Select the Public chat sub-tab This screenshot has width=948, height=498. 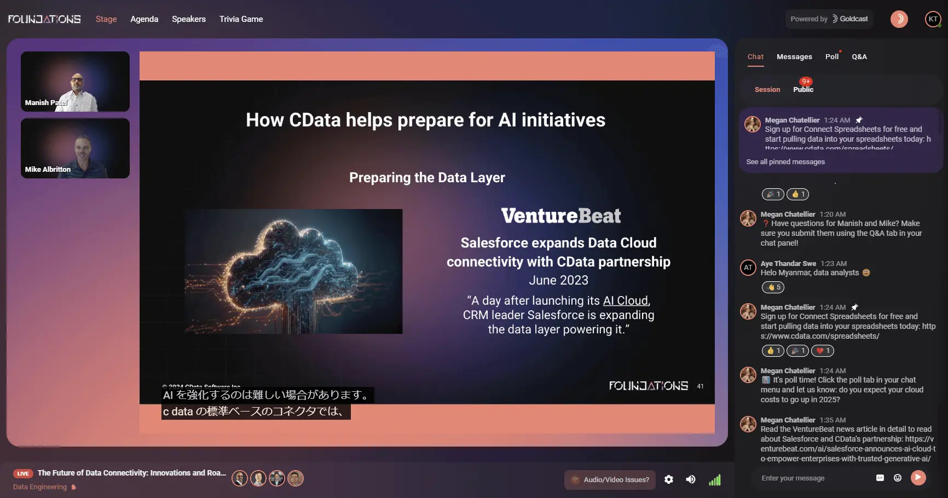(803, 90)
